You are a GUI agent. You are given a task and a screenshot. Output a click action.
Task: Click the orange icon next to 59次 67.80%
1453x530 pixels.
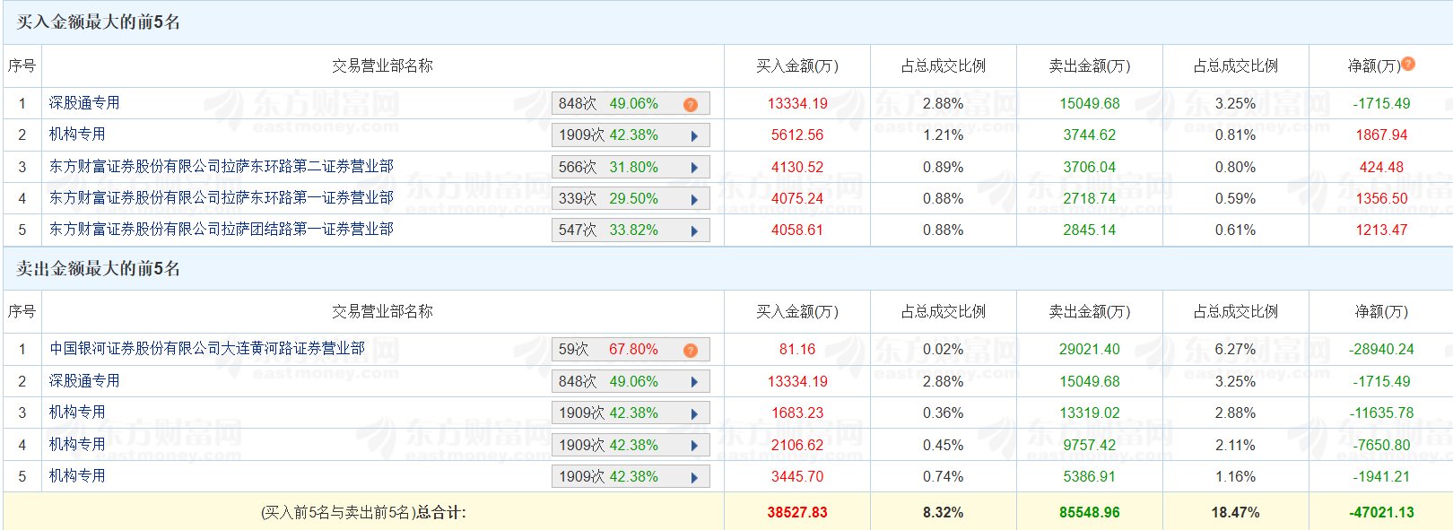(690, 351)
